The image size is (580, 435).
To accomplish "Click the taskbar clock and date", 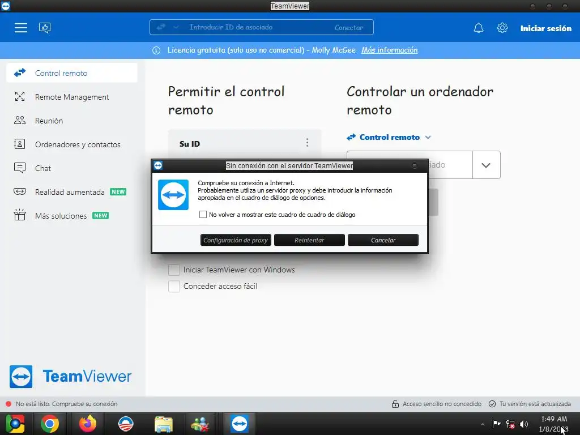I will click(554, 424).
